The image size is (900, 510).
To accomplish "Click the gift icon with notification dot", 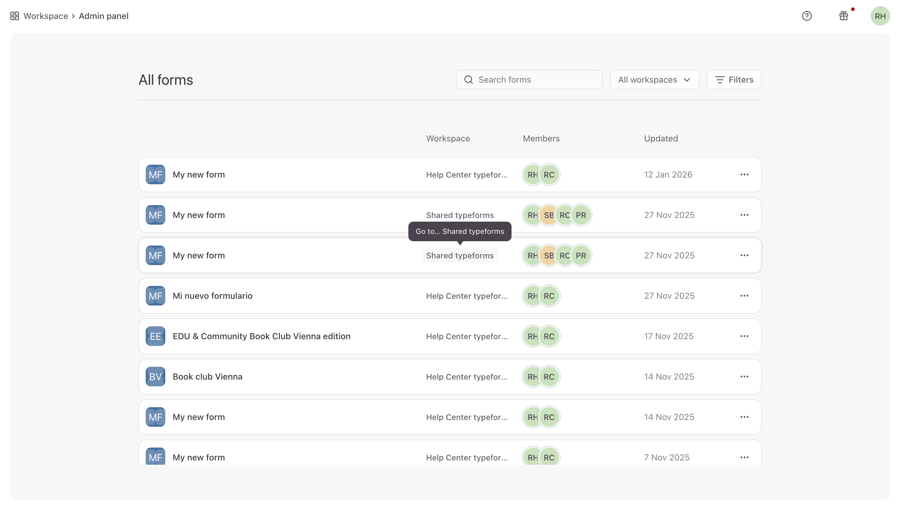I will [x=844, y=16].
